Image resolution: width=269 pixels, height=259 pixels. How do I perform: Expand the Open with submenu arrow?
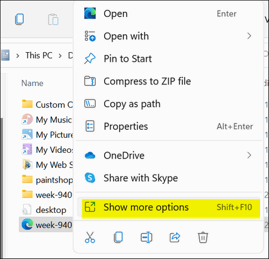point(249,36)
